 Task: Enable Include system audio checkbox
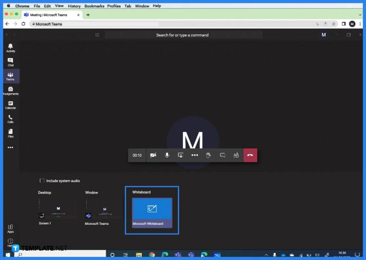point(42,181)
